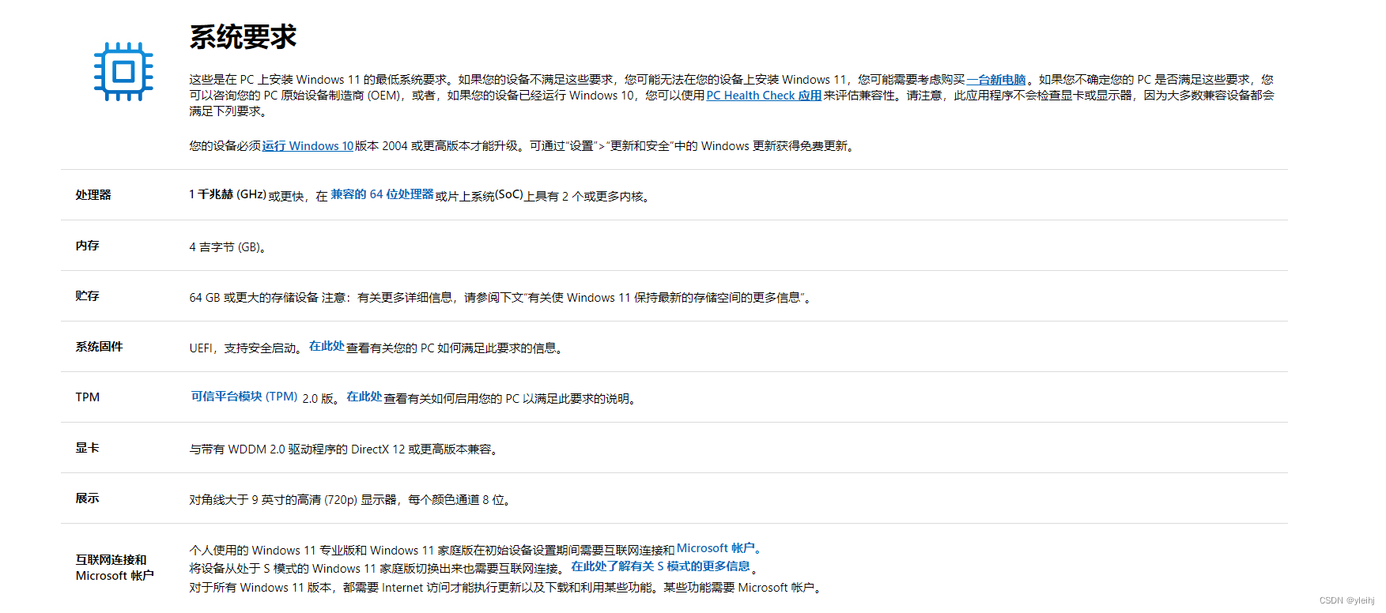
Task: Click 在此处 link in the TPM row
Action: 364,397
